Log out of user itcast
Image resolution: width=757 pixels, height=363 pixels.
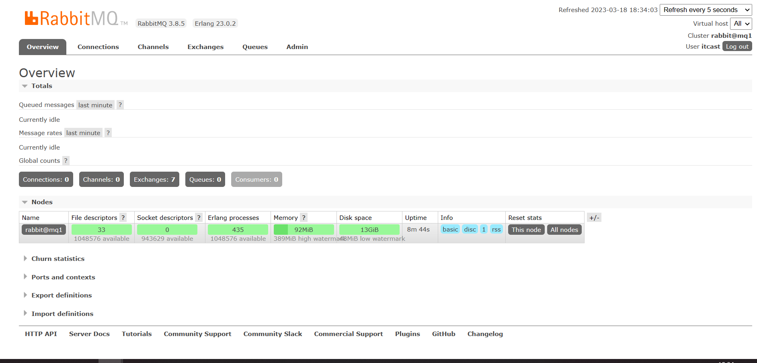[737, 46]
